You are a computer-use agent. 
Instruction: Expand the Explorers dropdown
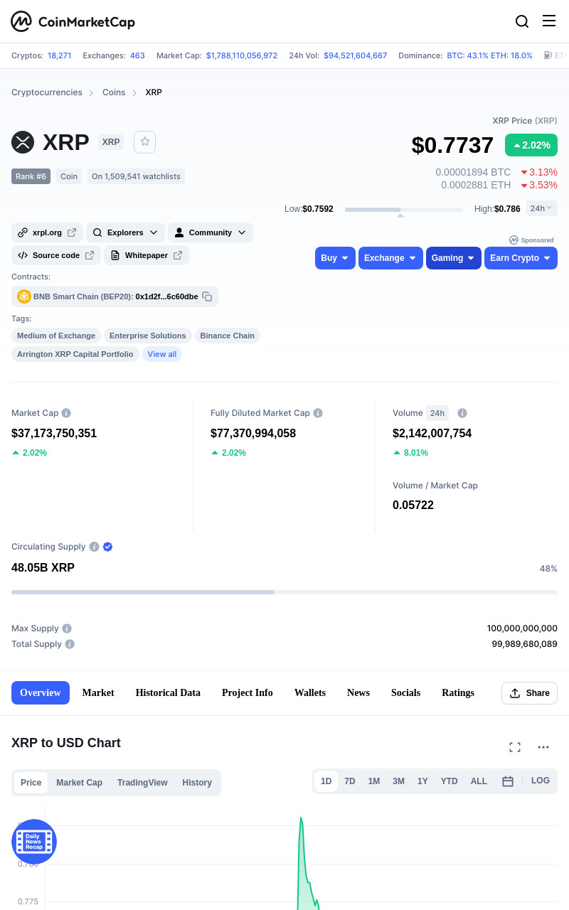click(x=125, y=232)
